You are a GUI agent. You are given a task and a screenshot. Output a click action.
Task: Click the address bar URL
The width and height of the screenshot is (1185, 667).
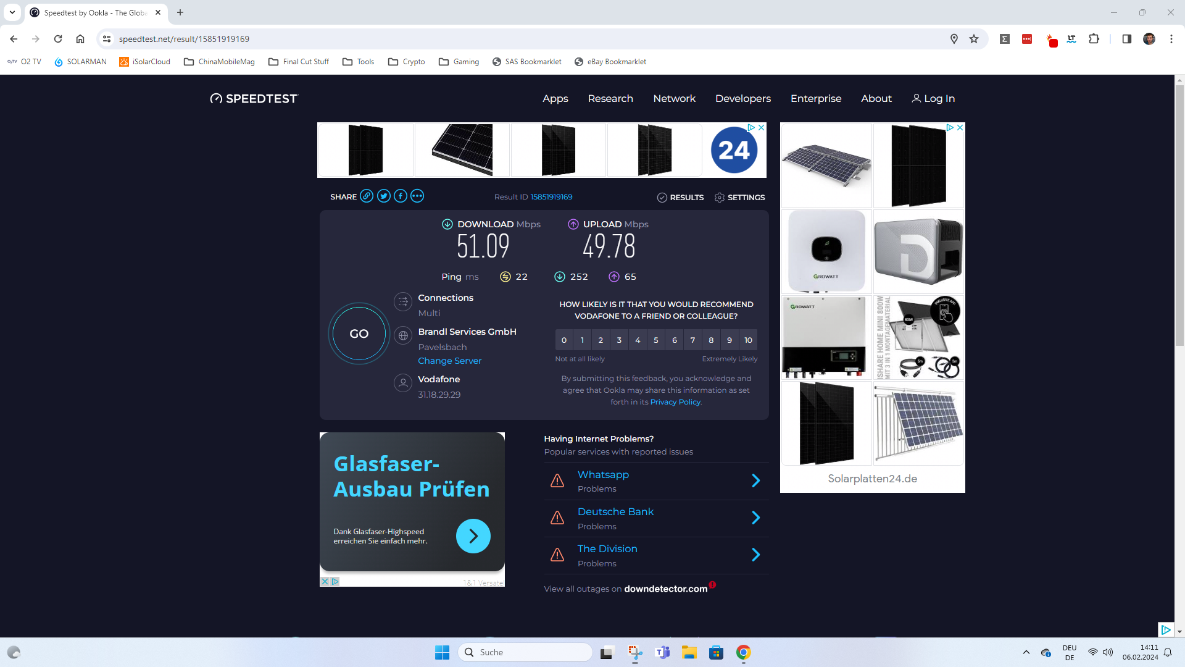pos(184,39)
